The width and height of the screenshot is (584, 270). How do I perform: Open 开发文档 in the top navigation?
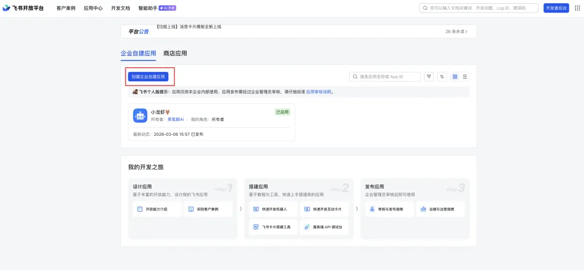[120, 8]
